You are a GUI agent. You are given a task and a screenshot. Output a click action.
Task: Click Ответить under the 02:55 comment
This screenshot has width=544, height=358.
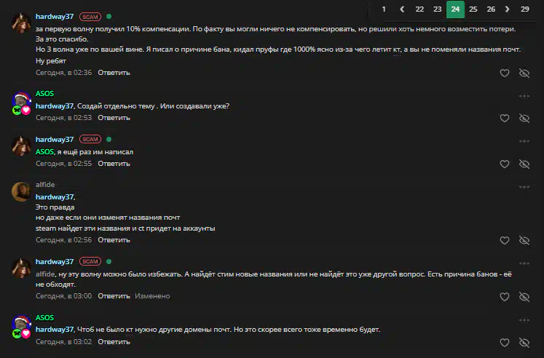point(114,164)
